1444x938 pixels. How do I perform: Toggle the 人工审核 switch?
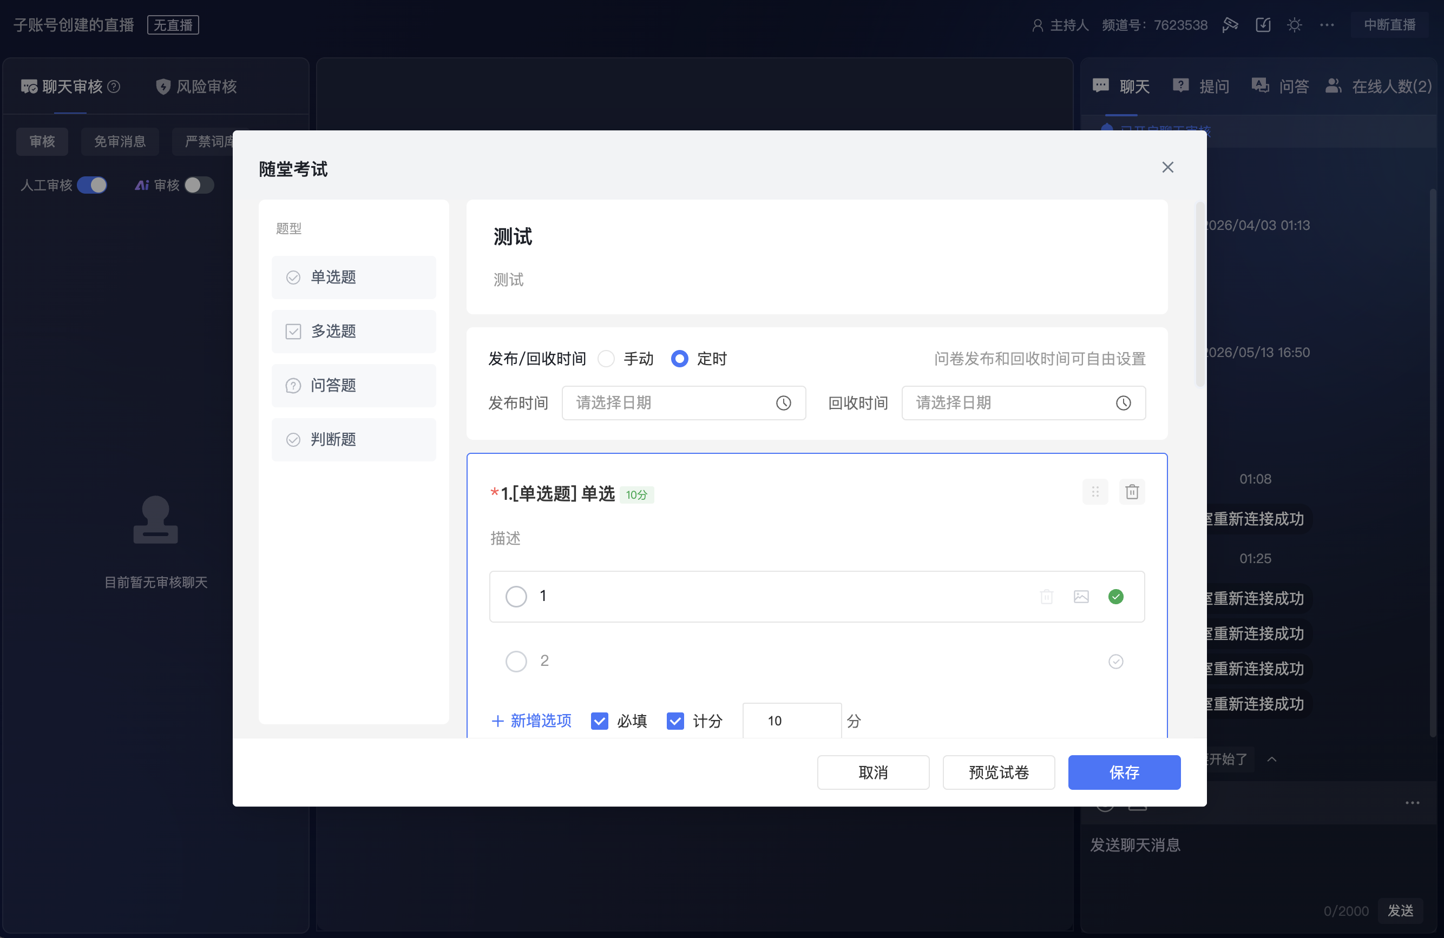(x=91, y=185)
